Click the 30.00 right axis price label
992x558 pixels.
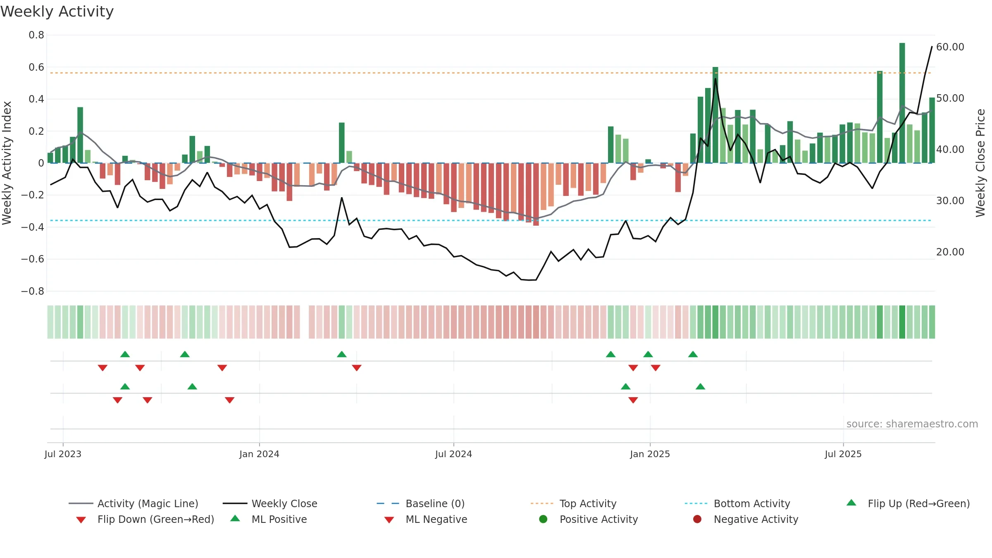[x=950, y=201]
